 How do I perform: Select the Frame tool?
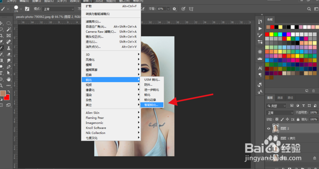pyautogui.click(x=9, y=36)
